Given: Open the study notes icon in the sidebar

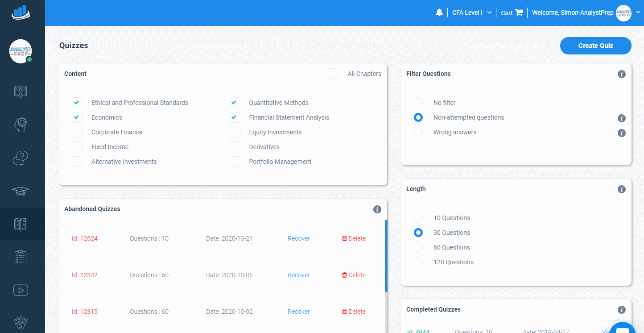Looking at the screenshot, I should [21, 91].
